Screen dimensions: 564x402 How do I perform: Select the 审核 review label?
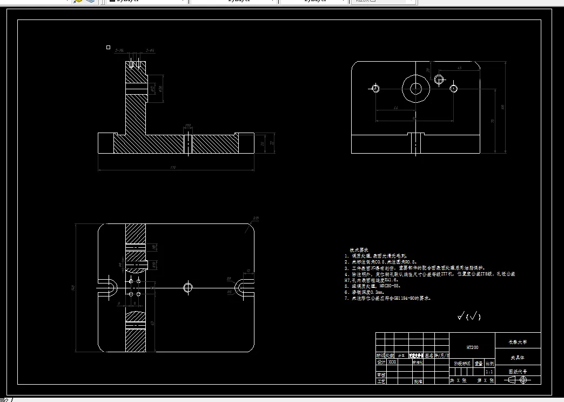(381, 375)
